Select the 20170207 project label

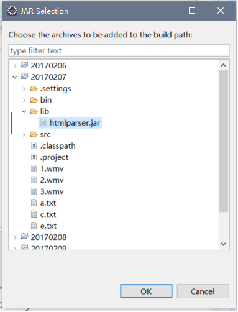coord(48,77)
